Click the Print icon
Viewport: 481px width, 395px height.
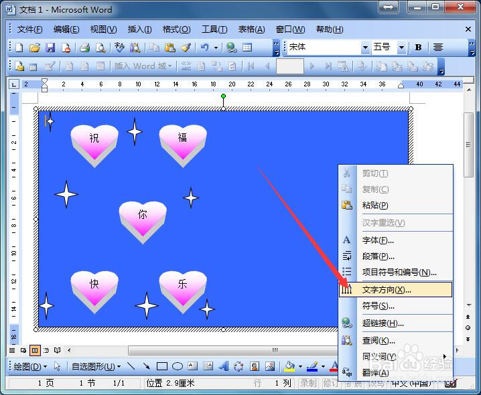84,48
